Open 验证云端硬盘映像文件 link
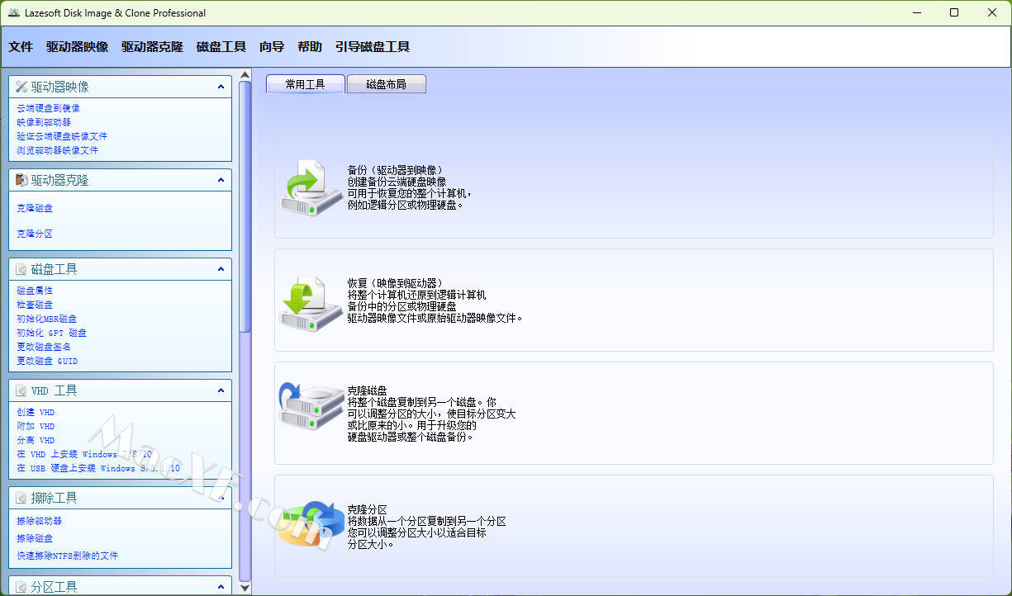 click(62, 136)
